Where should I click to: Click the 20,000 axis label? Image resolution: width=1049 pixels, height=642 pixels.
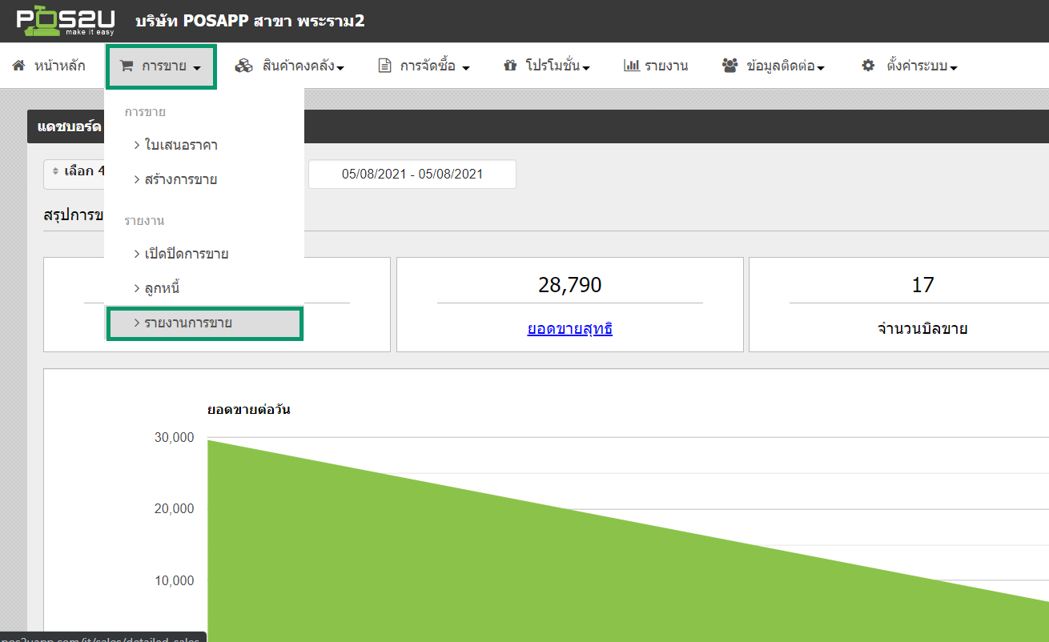click(x=174, y=508)
